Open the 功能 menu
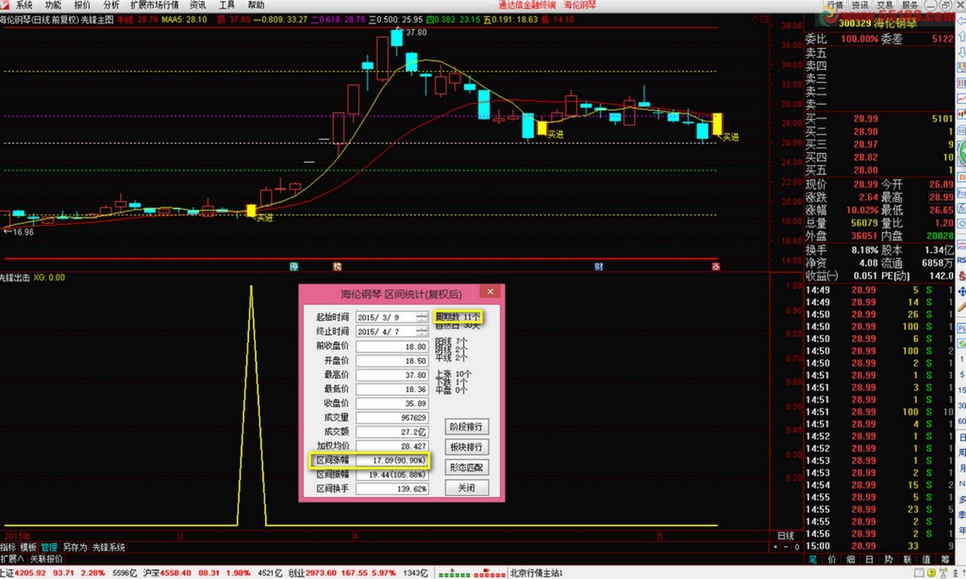This screenshot has width=966, height=579. tap(53, 5)
